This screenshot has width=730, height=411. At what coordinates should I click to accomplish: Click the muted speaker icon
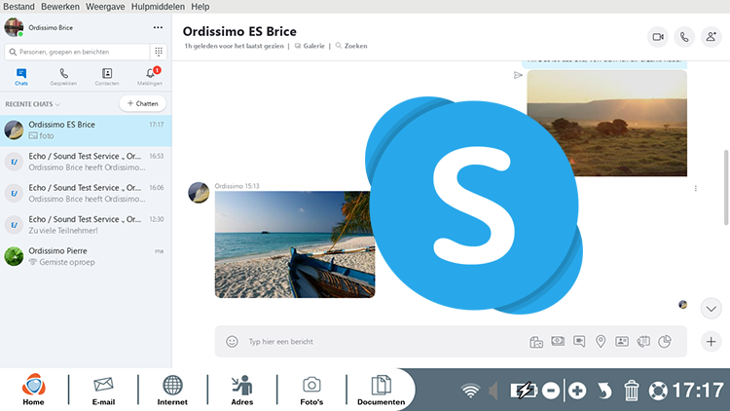tap(493, 391)
